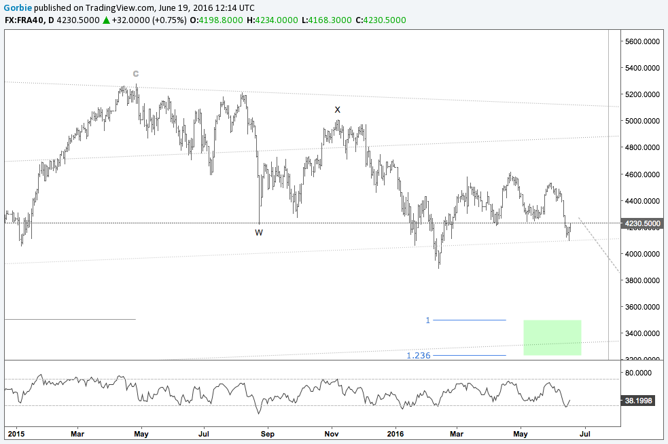668x444 pixels.
Task: Click the L:4168.3000 low value
Action: click(327, 20)
